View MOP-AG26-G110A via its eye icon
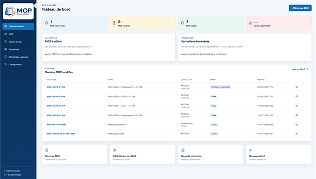Screen dimensions: 316x179 [x=297, y=115]
